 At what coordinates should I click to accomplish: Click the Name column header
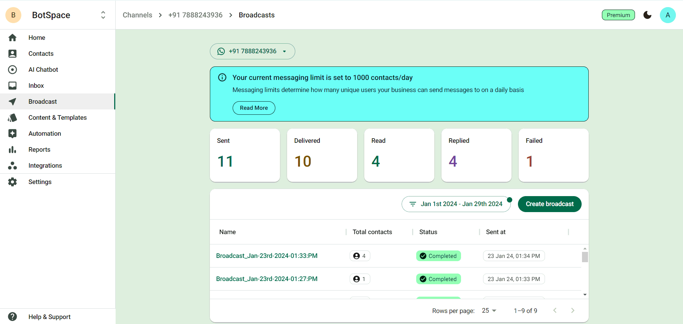pos(227,232)
